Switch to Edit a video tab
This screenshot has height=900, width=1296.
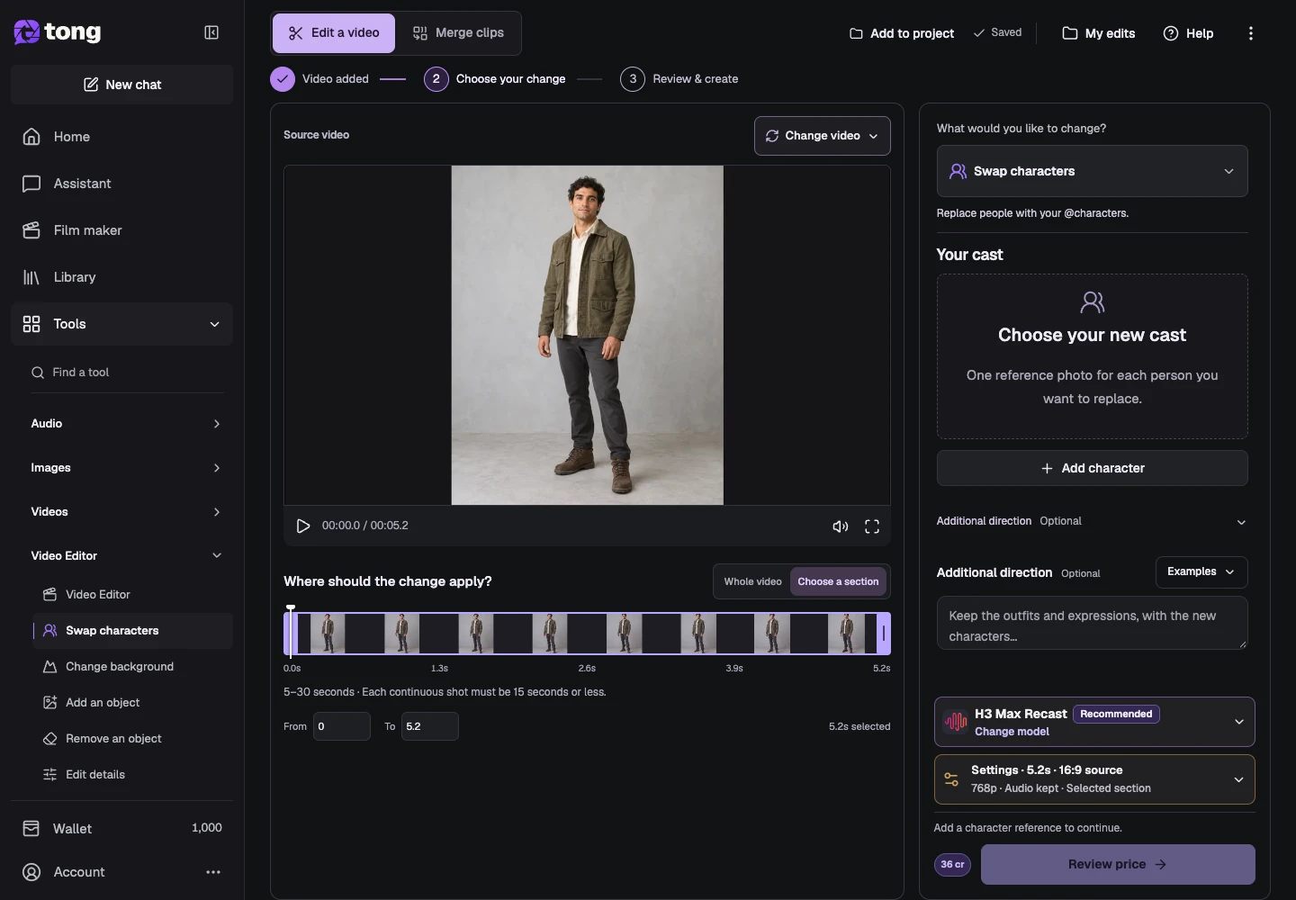coord(334,33)
